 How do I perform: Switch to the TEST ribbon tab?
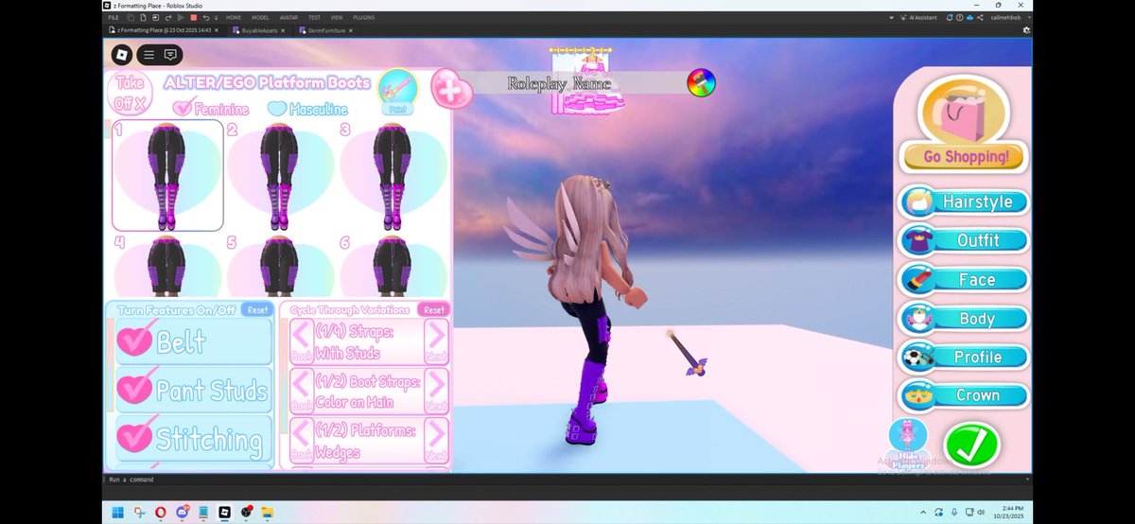pos(314,18)
